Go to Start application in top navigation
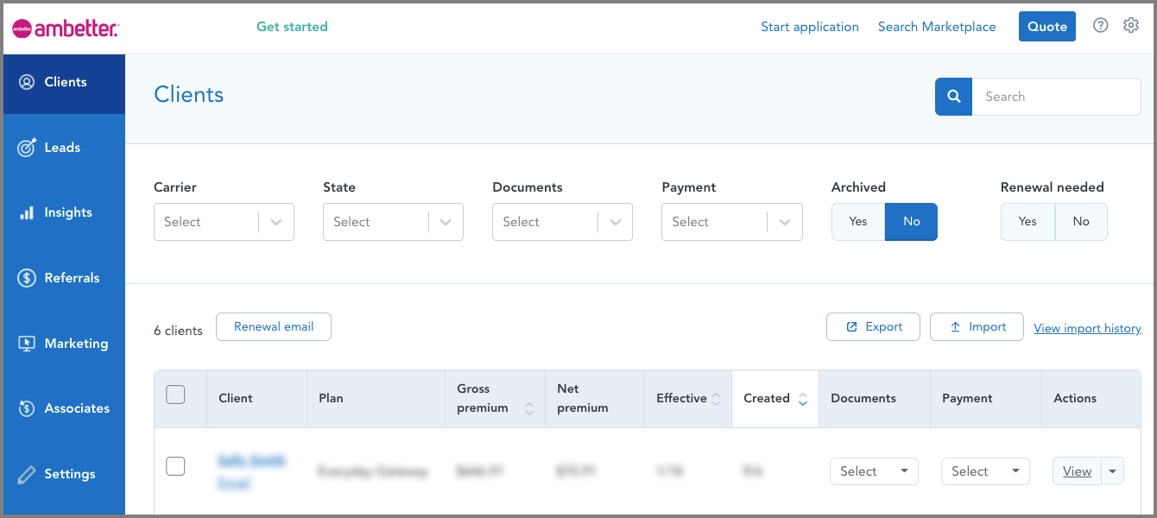1157x518 pixels. coord(809,27)
